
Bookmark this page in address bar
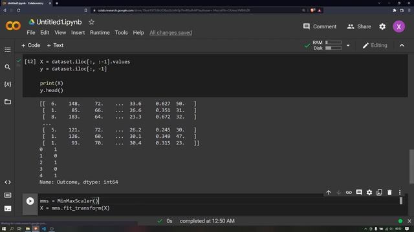pyautogui.click(x=86, y=10)
